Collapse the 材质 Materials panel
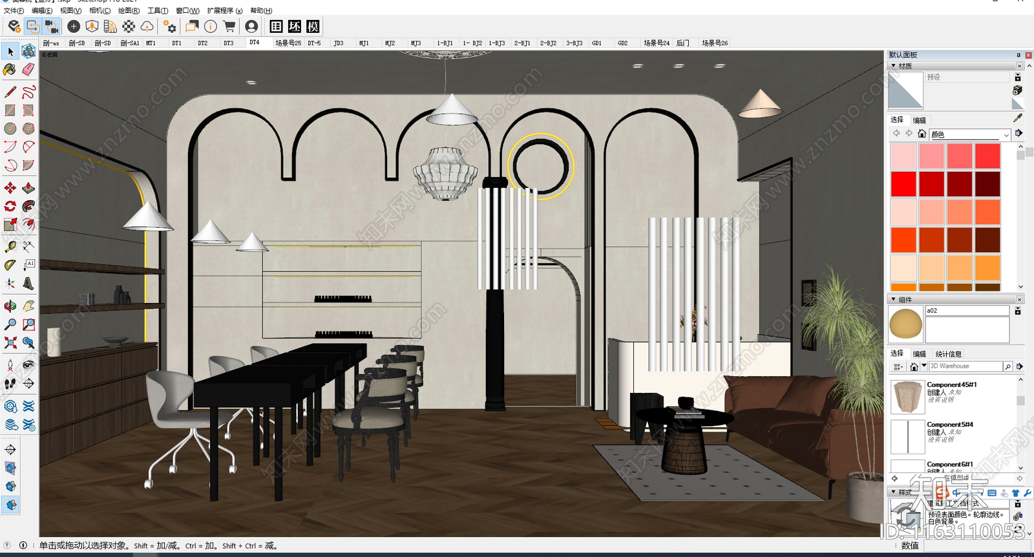1034x557 pixels. pyautogui.click(x=894, y=66)
